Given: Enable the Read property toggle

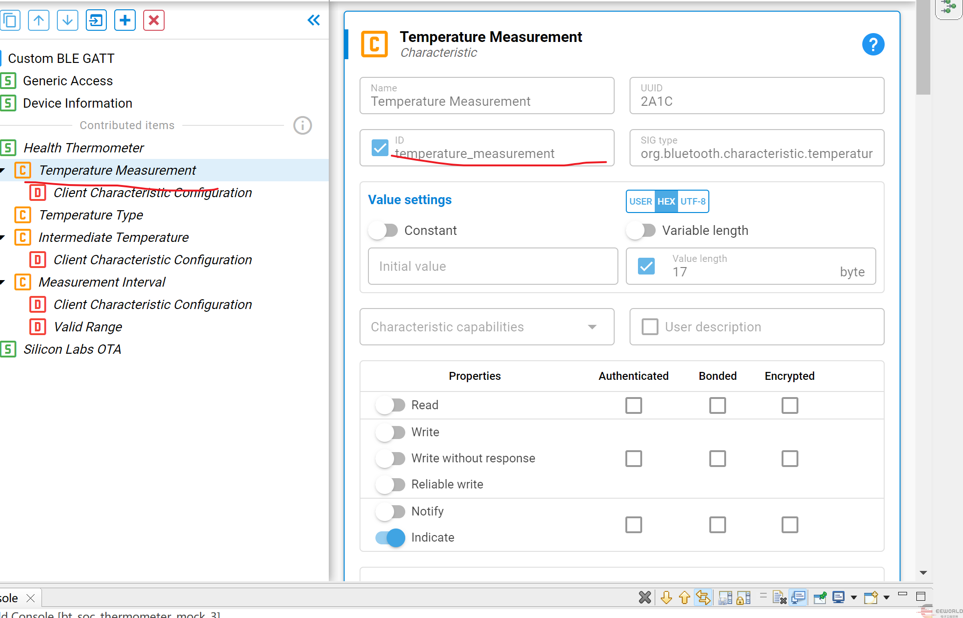Looking at the screenshot, I should (390, 405).
